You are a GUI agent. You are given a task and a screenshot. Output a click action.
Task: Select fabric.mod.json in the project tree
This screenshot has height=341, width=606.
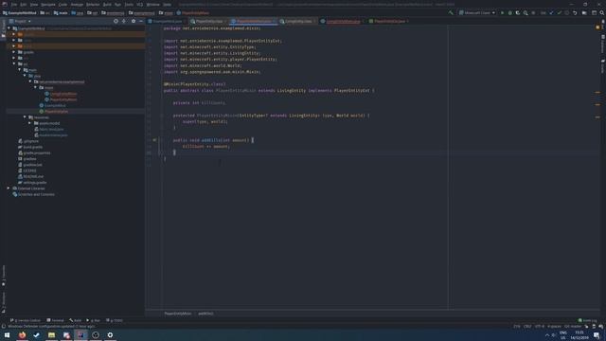point(51,129)
